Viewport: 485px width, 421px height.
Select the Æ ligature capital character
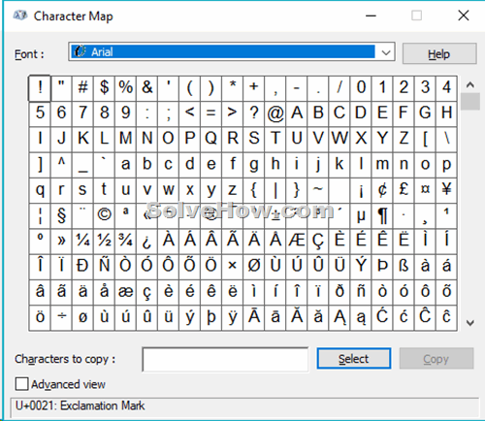tap(297, 242)
